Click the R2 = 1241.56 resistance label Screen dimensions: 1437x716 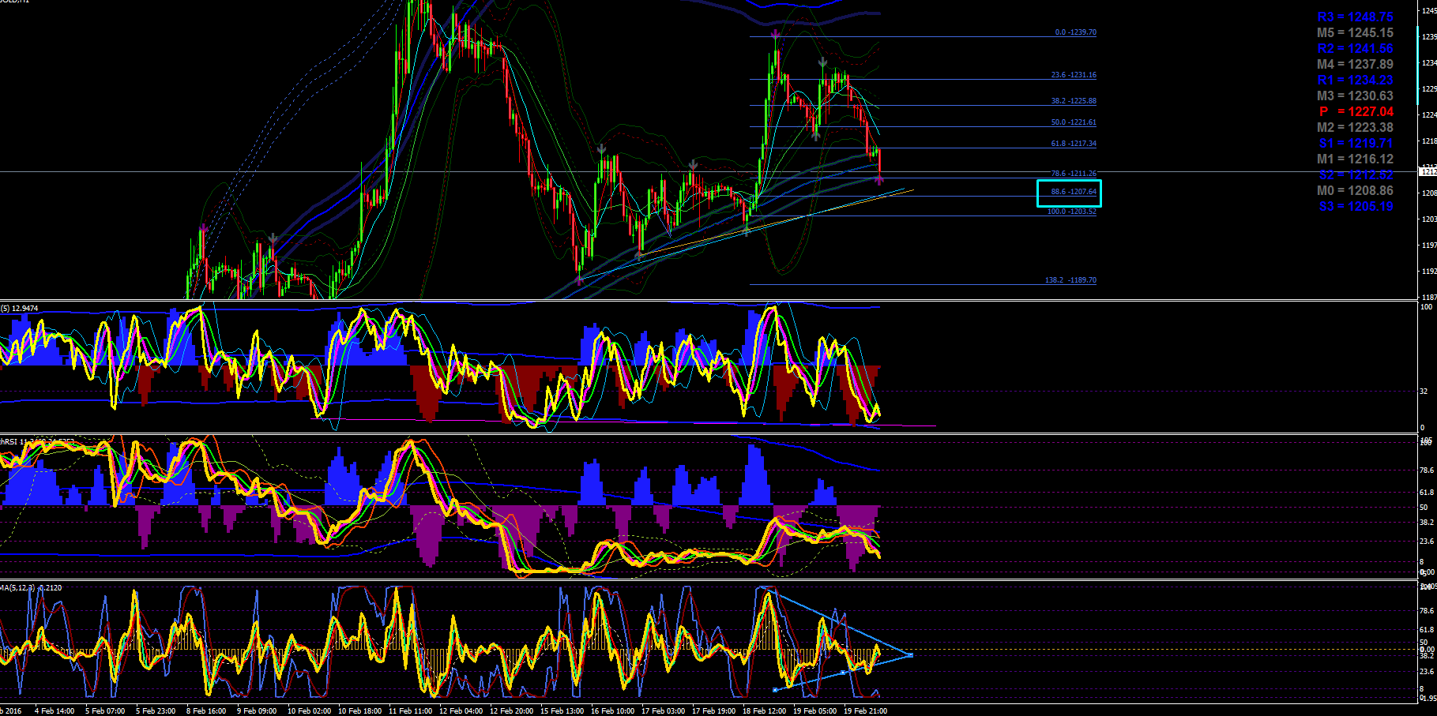[x=1355, y=49]
